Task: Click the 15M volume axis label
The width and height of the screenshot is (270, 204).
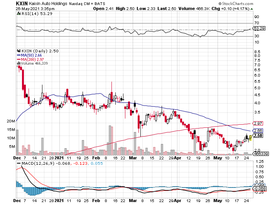Action: [x=11, y=130]
